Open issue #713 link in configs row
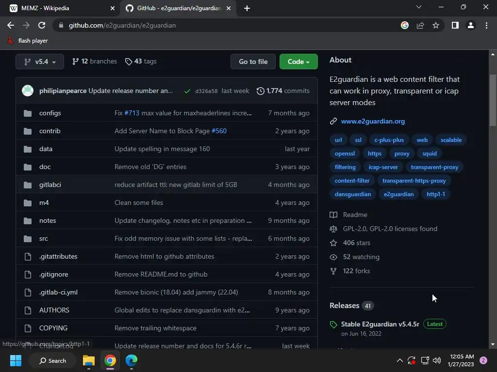 coord(132,113)
